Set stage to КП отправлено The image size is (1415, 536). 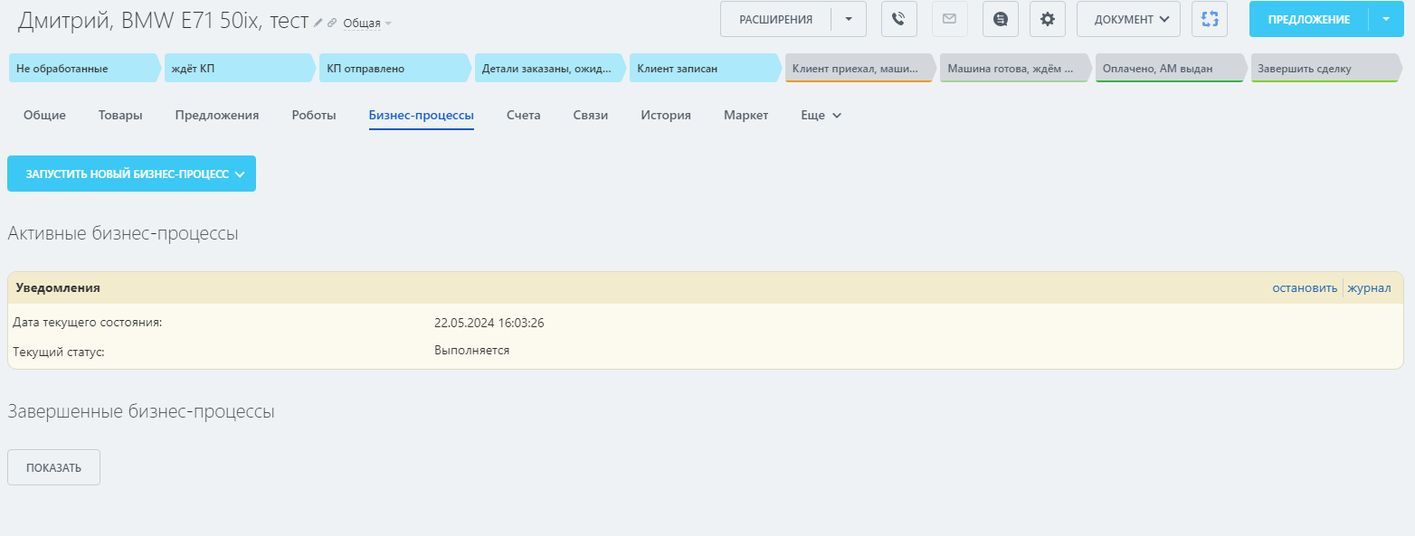pos(395,69)
